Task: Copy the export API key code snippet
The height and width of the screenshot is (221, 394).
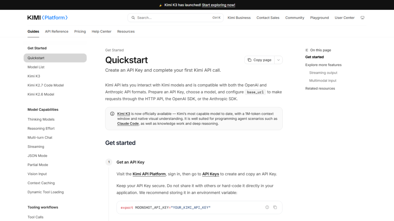Action: [275, 207]
